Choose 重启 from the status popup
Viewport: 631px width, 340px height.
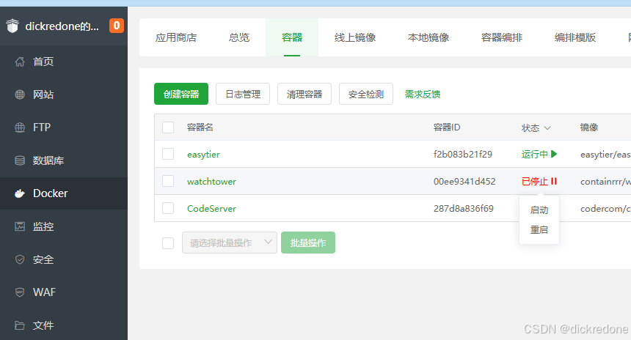pos(539,230)
